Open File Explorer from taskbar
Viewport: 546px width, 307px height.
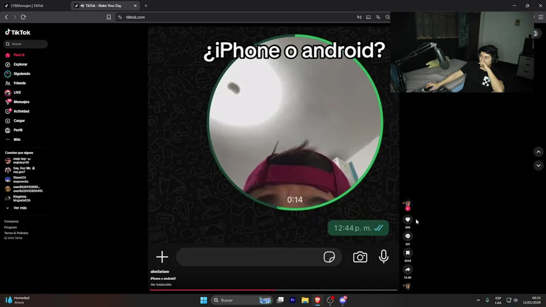[x=305, y=300]
